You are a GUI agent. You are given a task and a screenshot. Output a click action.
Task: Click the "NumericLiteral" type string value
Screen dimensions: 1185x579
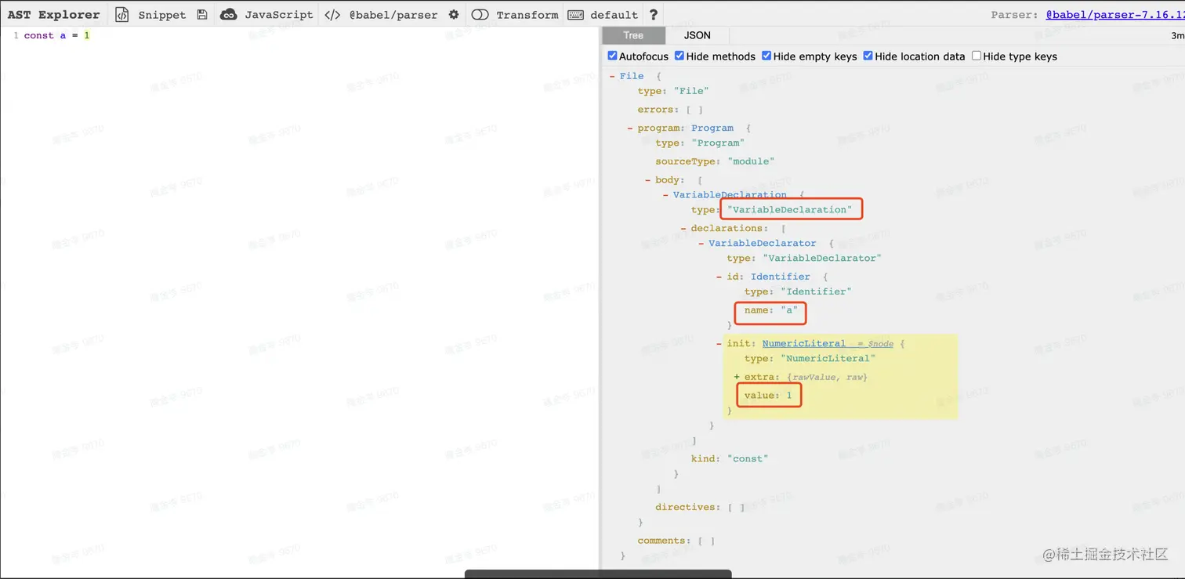[828, 358]
